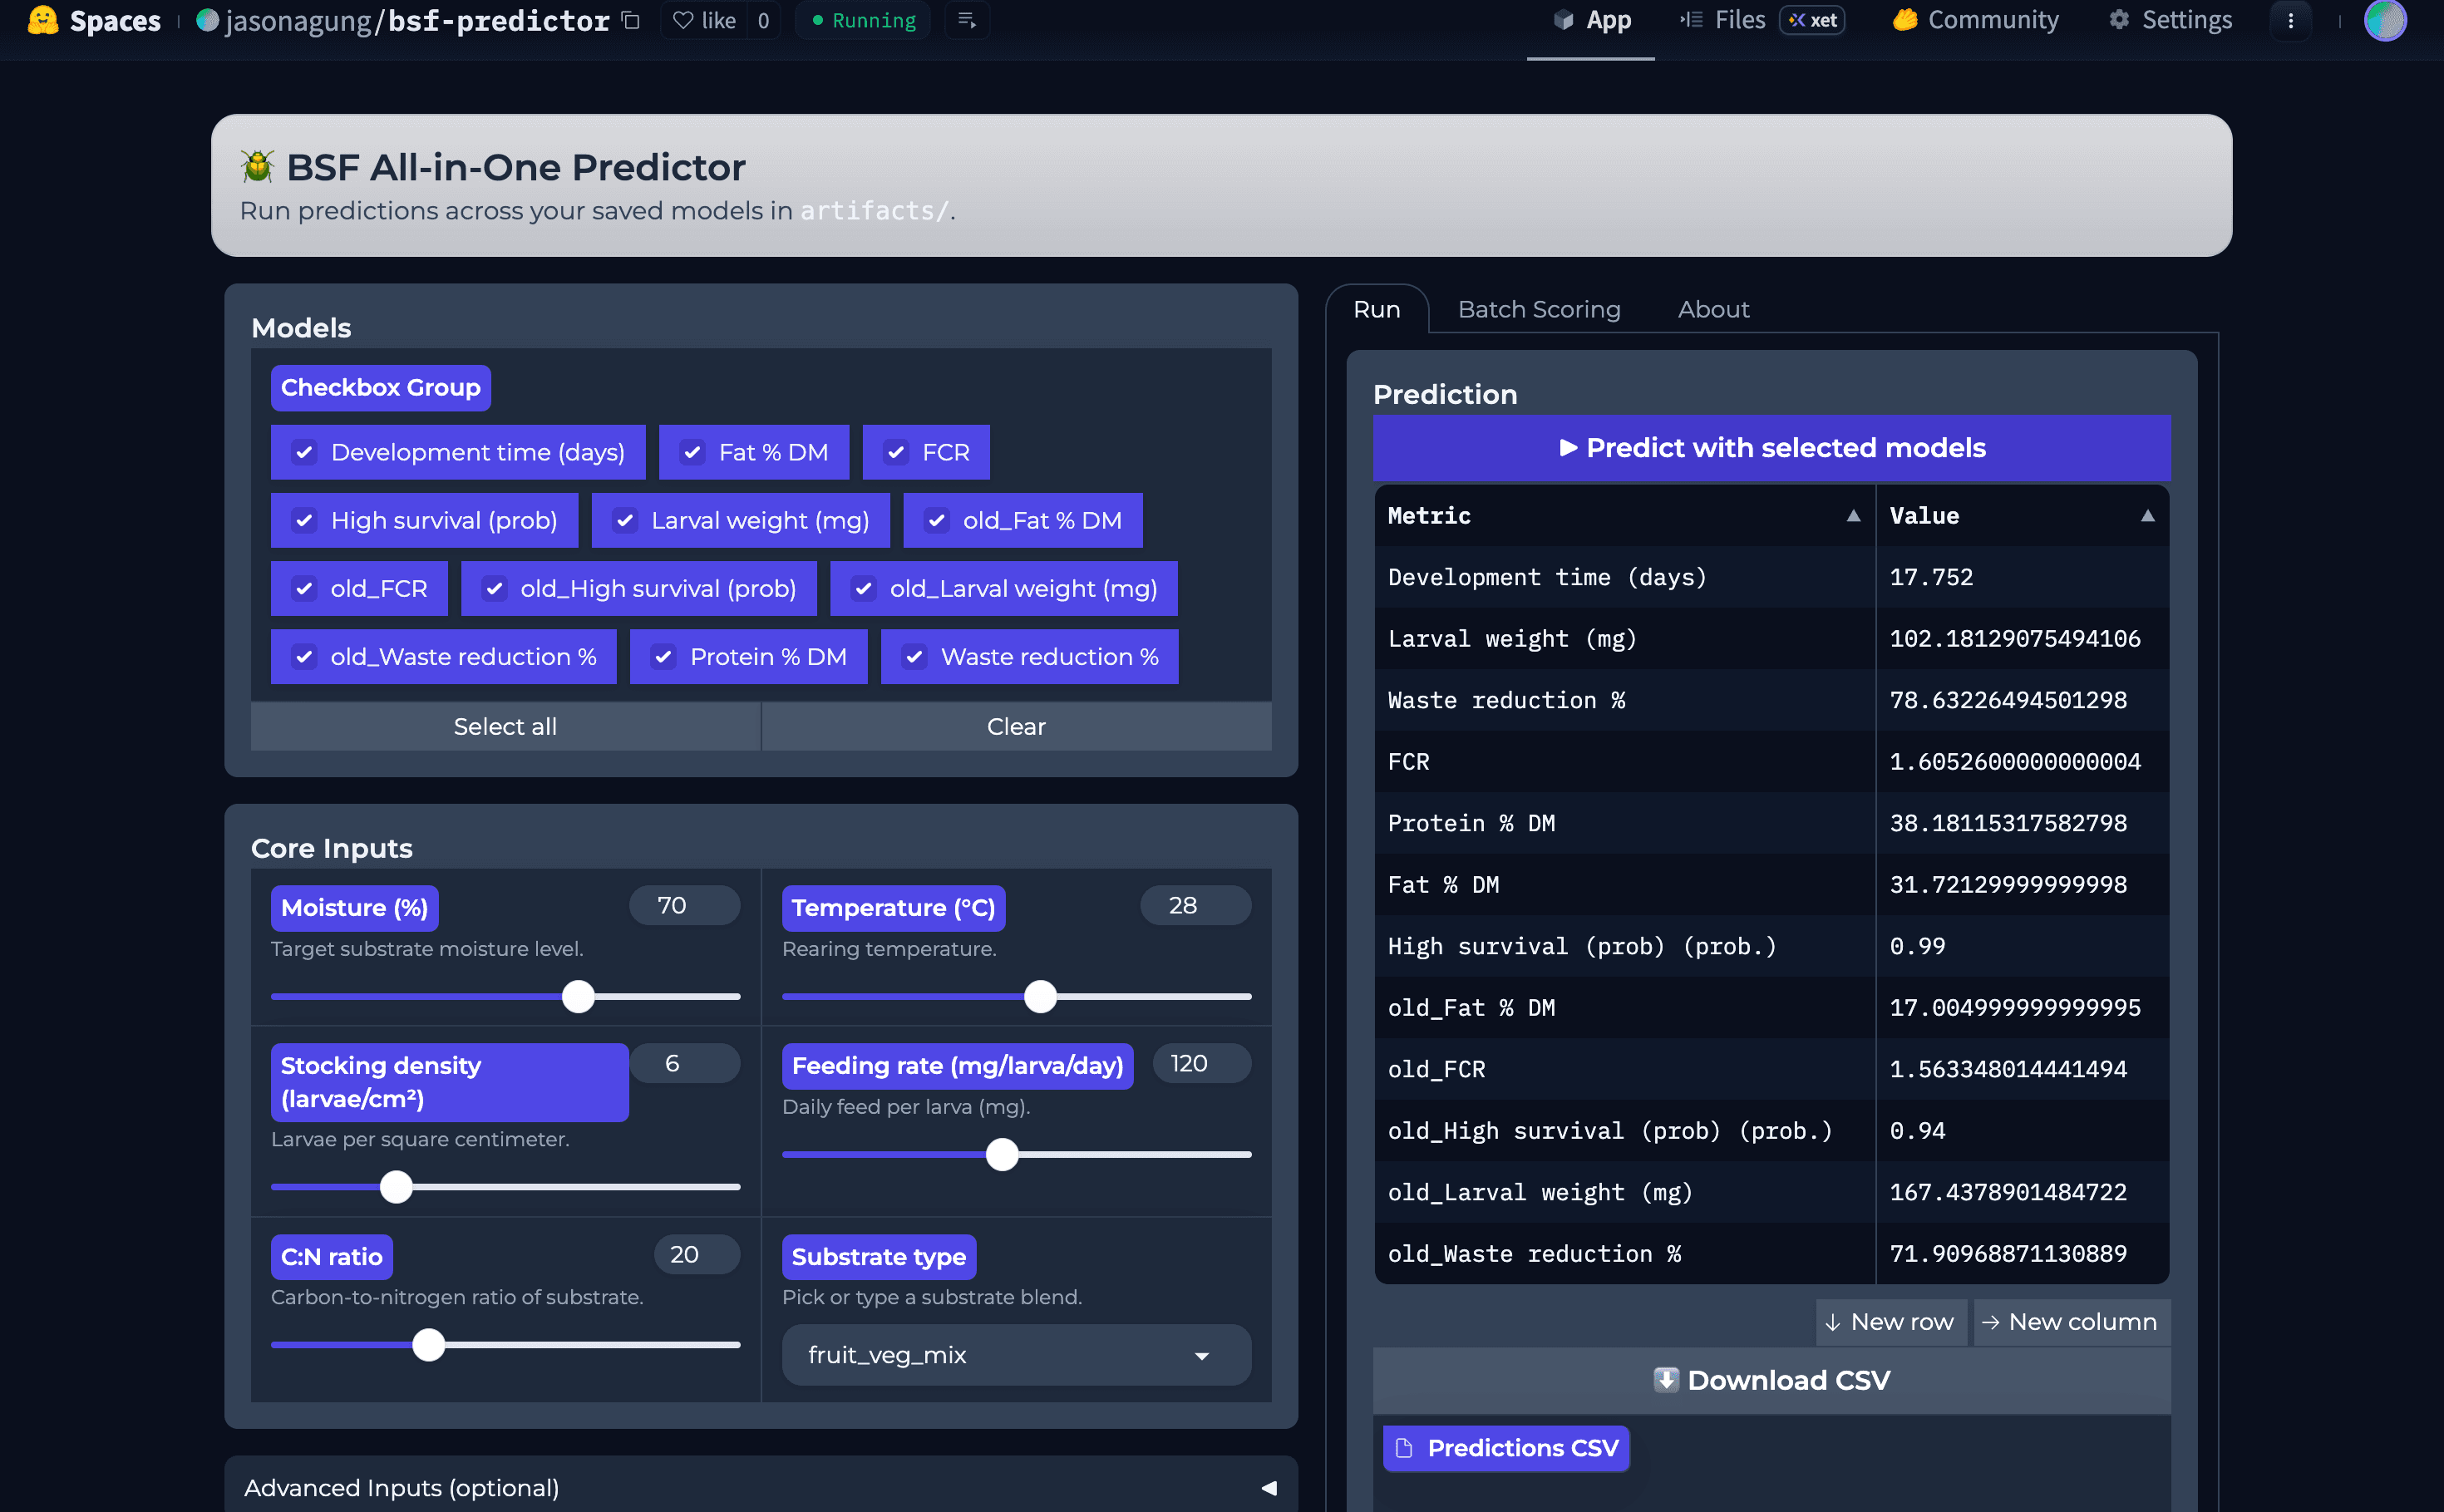Uncheck old_High survival (prob) checkbox

494,589
